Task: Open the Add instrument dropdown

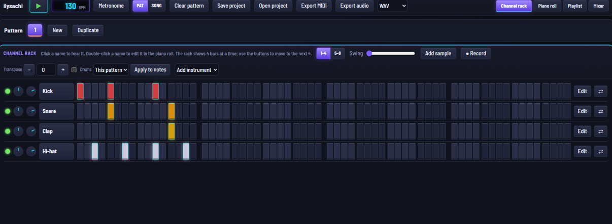Action: [197, 70]
